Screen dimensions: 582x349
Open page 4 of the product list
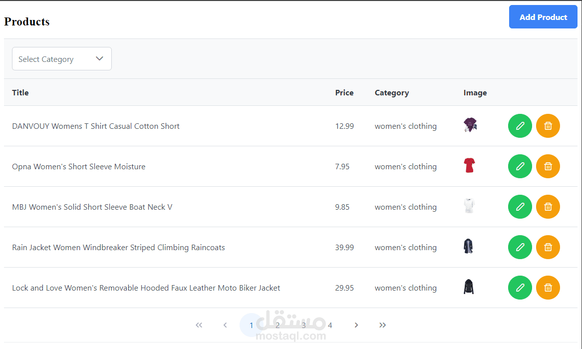click(330, 325)
